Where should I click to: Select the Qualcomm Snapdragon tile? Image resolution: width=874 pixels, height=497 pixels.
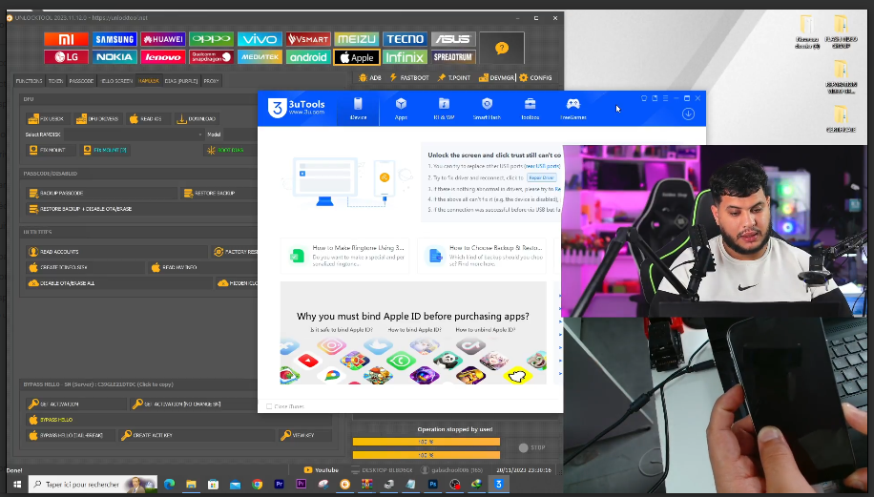(211, 57)
